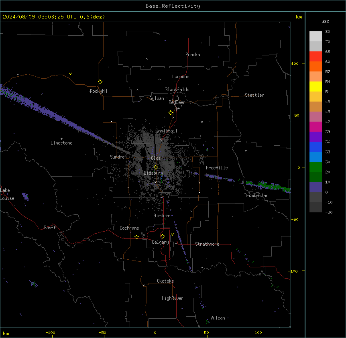
Task: Select the bright green swatch between 30 and 20
Action: pyautogui.click(x=315, y=167)
